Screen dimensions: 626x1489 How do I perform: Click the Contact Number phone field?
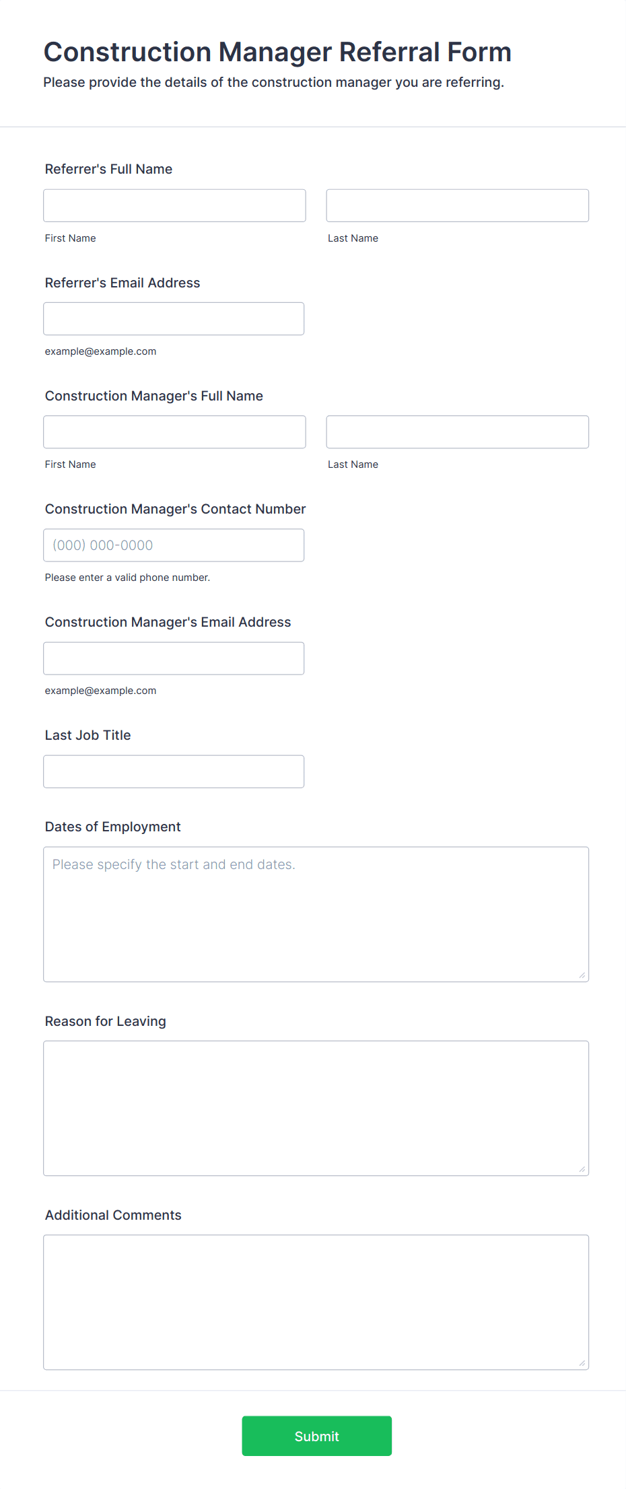coord(174,545)
